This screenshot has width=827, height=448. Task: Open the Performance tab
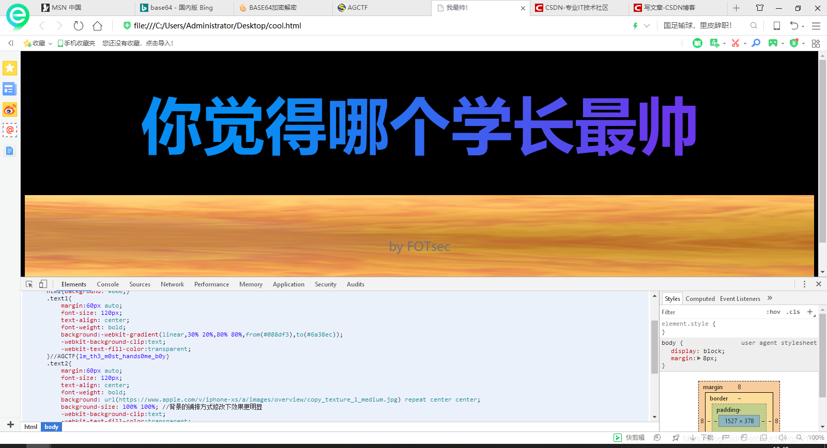pyautogui.click(x=211, y=284)
